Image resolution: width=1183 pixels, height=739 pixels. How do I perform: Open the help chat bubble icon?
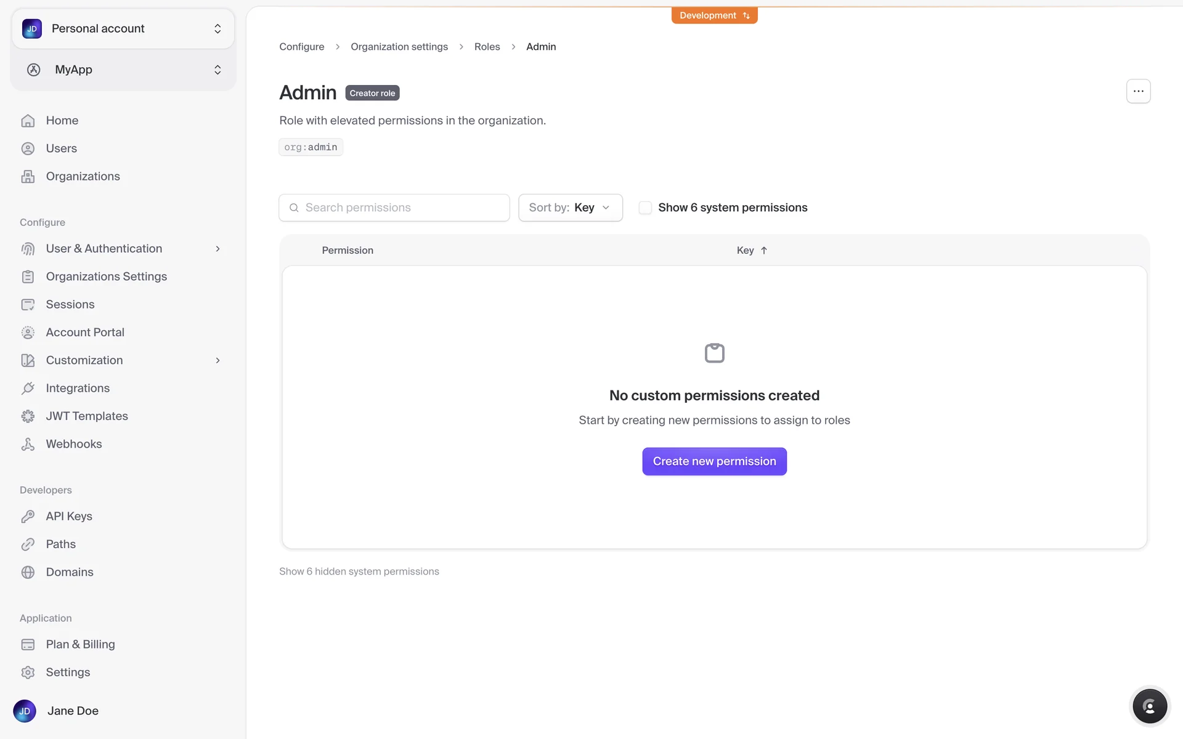(x=1149, y=706)
